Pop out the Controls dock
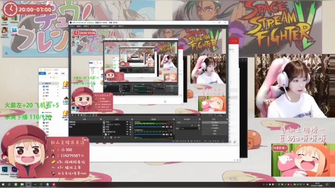Viewport: 335px width, 188px height. click(x=228, y=119)
